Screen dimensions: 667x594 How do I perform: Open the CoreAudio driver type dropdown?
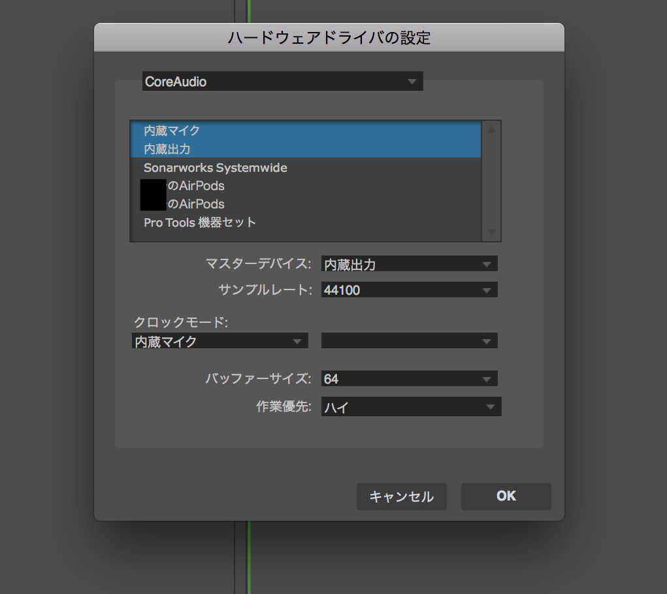tap(282, 82)
